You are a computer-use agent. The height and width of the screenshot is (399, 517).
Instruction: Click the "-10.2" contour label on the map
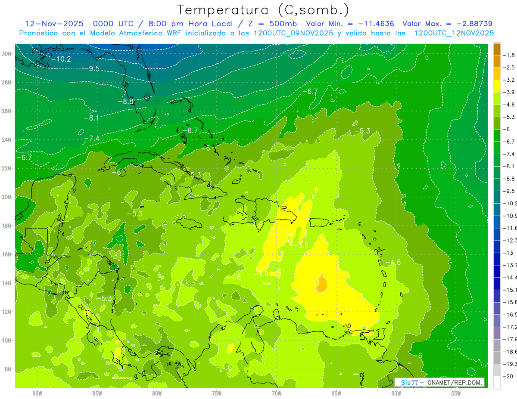coord(61,59)
